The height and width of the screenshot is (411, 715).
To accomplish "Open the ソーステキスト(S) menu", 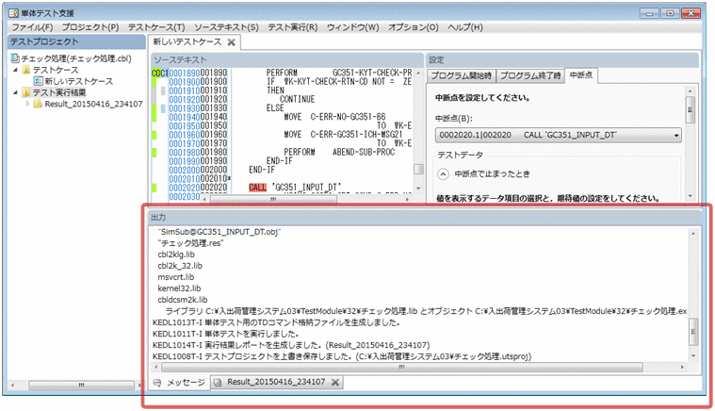I will pyautogui.click(x=226, y=27).
